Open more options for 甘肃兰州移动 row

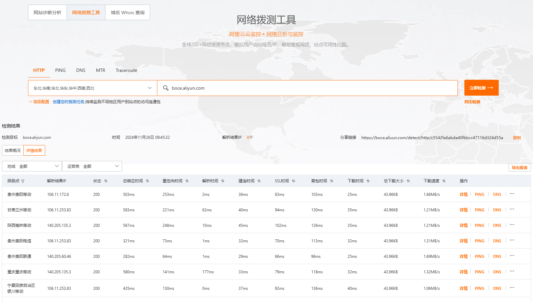pyautogui.click(x=512, y=209)
